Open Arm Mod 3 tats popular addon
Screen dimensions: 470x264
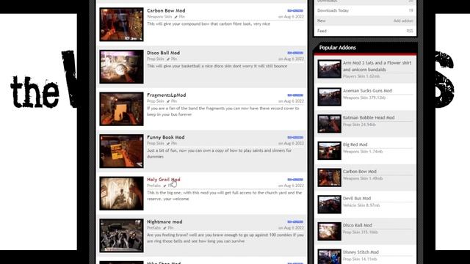(x=377, y=66)
